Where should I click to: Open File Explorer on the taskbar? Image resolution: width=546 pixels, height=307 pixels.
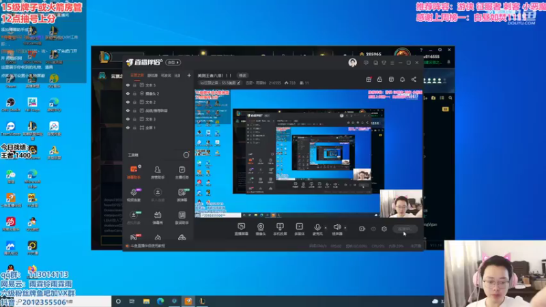(x=146, y=301)
